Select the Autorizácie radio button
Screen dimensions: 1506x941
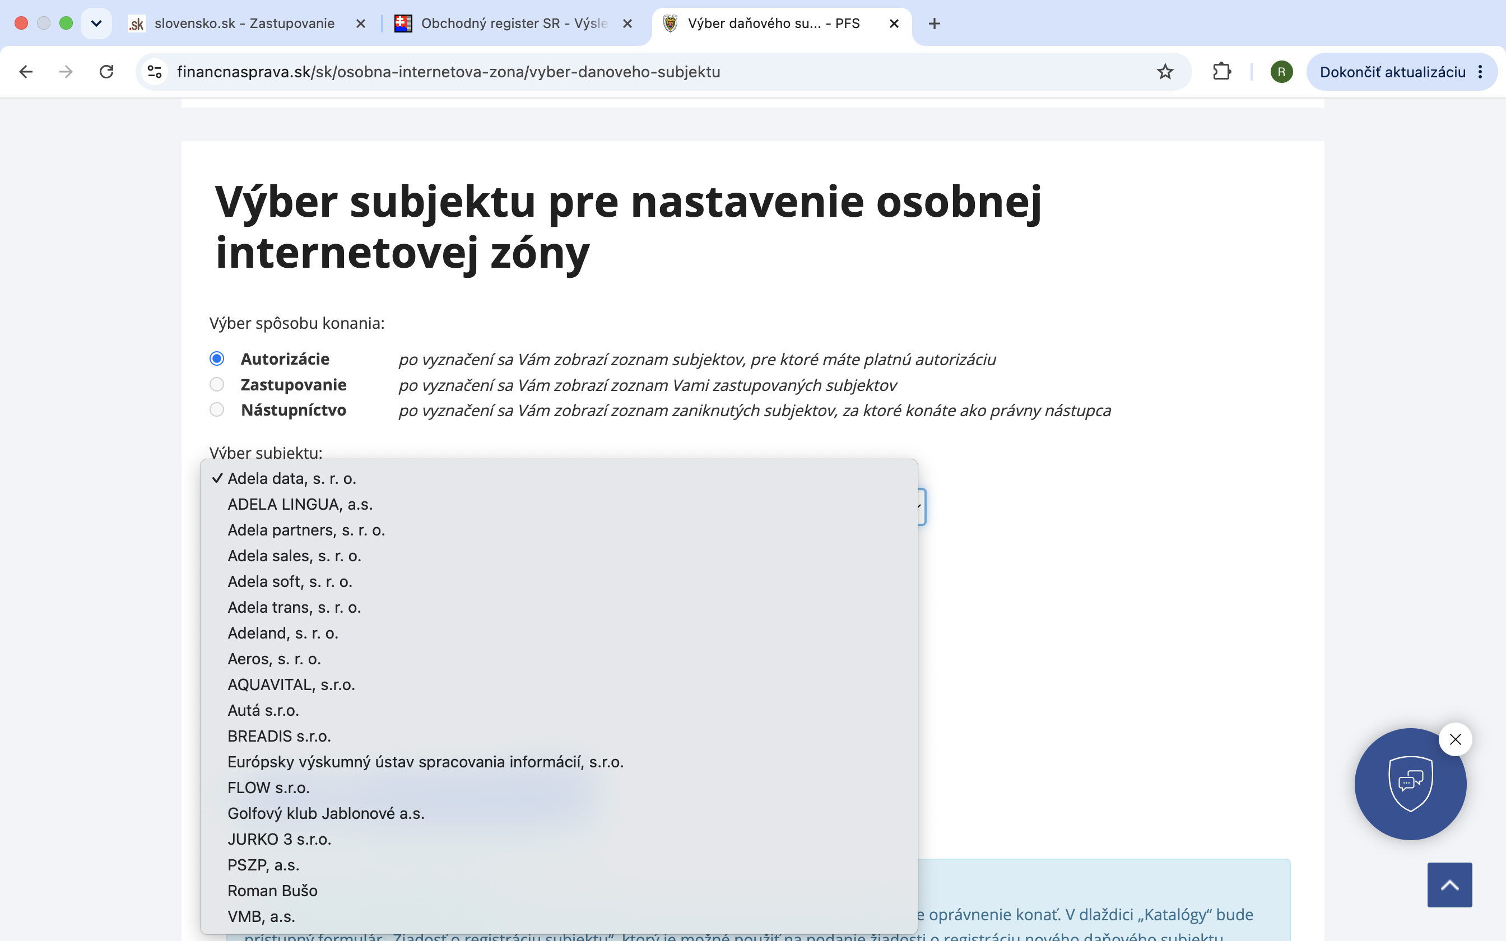(x=217, y=358)
